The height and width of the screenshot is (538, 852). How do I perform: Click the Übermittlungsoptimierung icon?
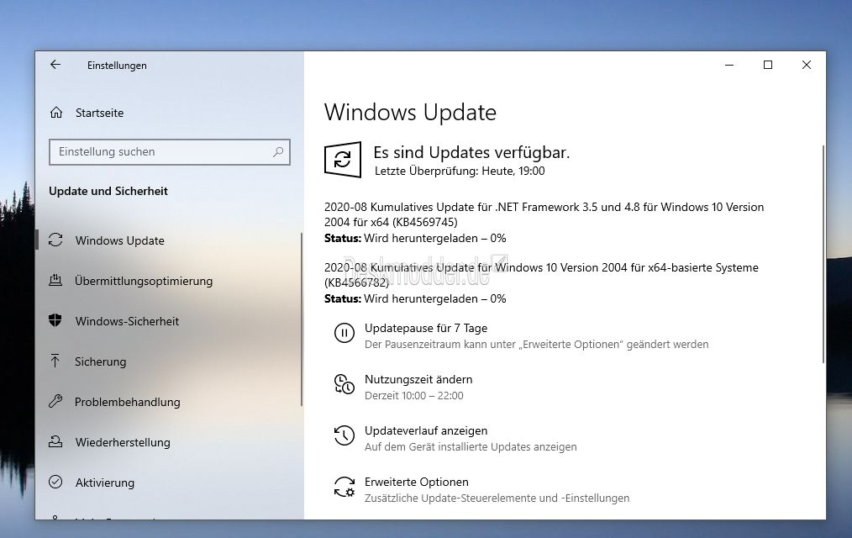pyautogui.click(x=55, y=280)
